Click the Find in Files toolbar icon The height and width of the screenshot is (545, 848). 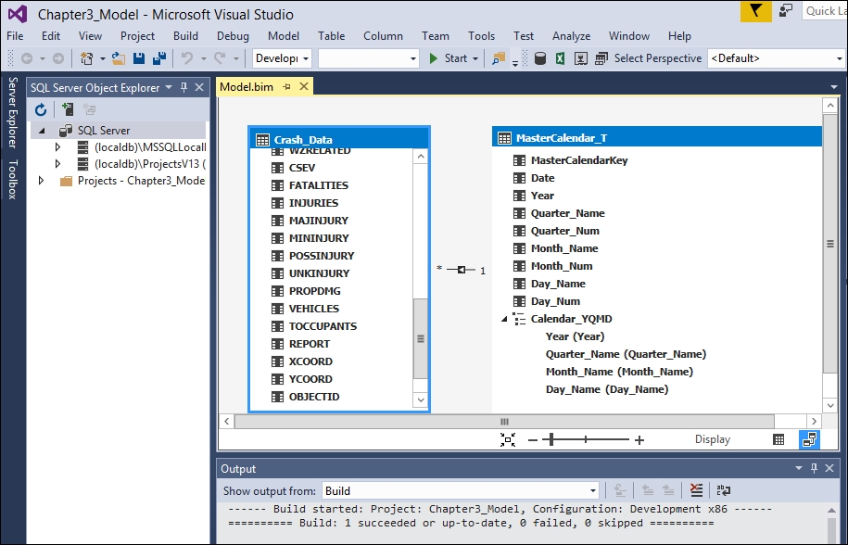(498, 58)
